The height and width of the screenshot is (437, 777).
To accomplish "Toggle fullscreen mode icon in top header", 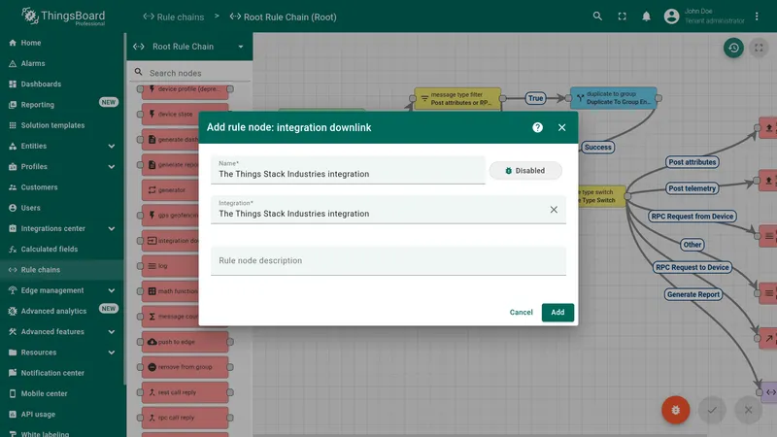I will pyautogui.click(x=622, y=17).
